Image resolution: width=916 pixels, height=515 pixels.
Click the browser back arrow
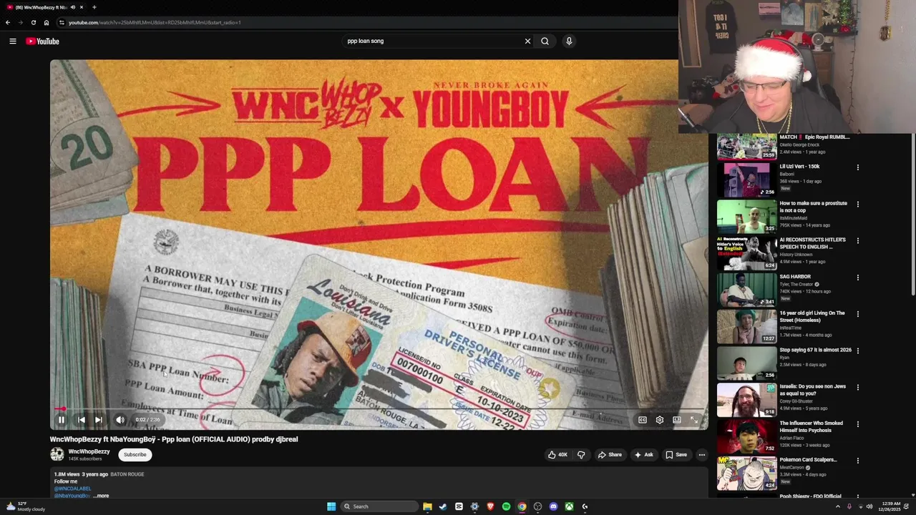tap(8, 22)
